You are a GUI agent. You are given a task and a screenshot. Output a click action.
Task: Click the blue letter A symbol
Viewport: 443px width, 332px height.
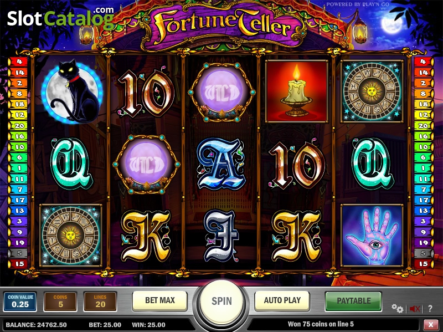(x=221, y=164)
